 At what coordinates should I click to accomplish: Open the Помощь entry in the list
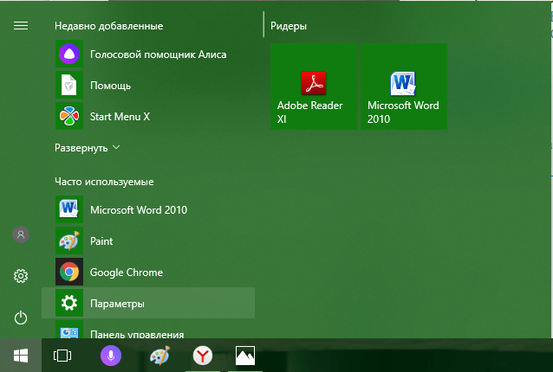point(148,85)
